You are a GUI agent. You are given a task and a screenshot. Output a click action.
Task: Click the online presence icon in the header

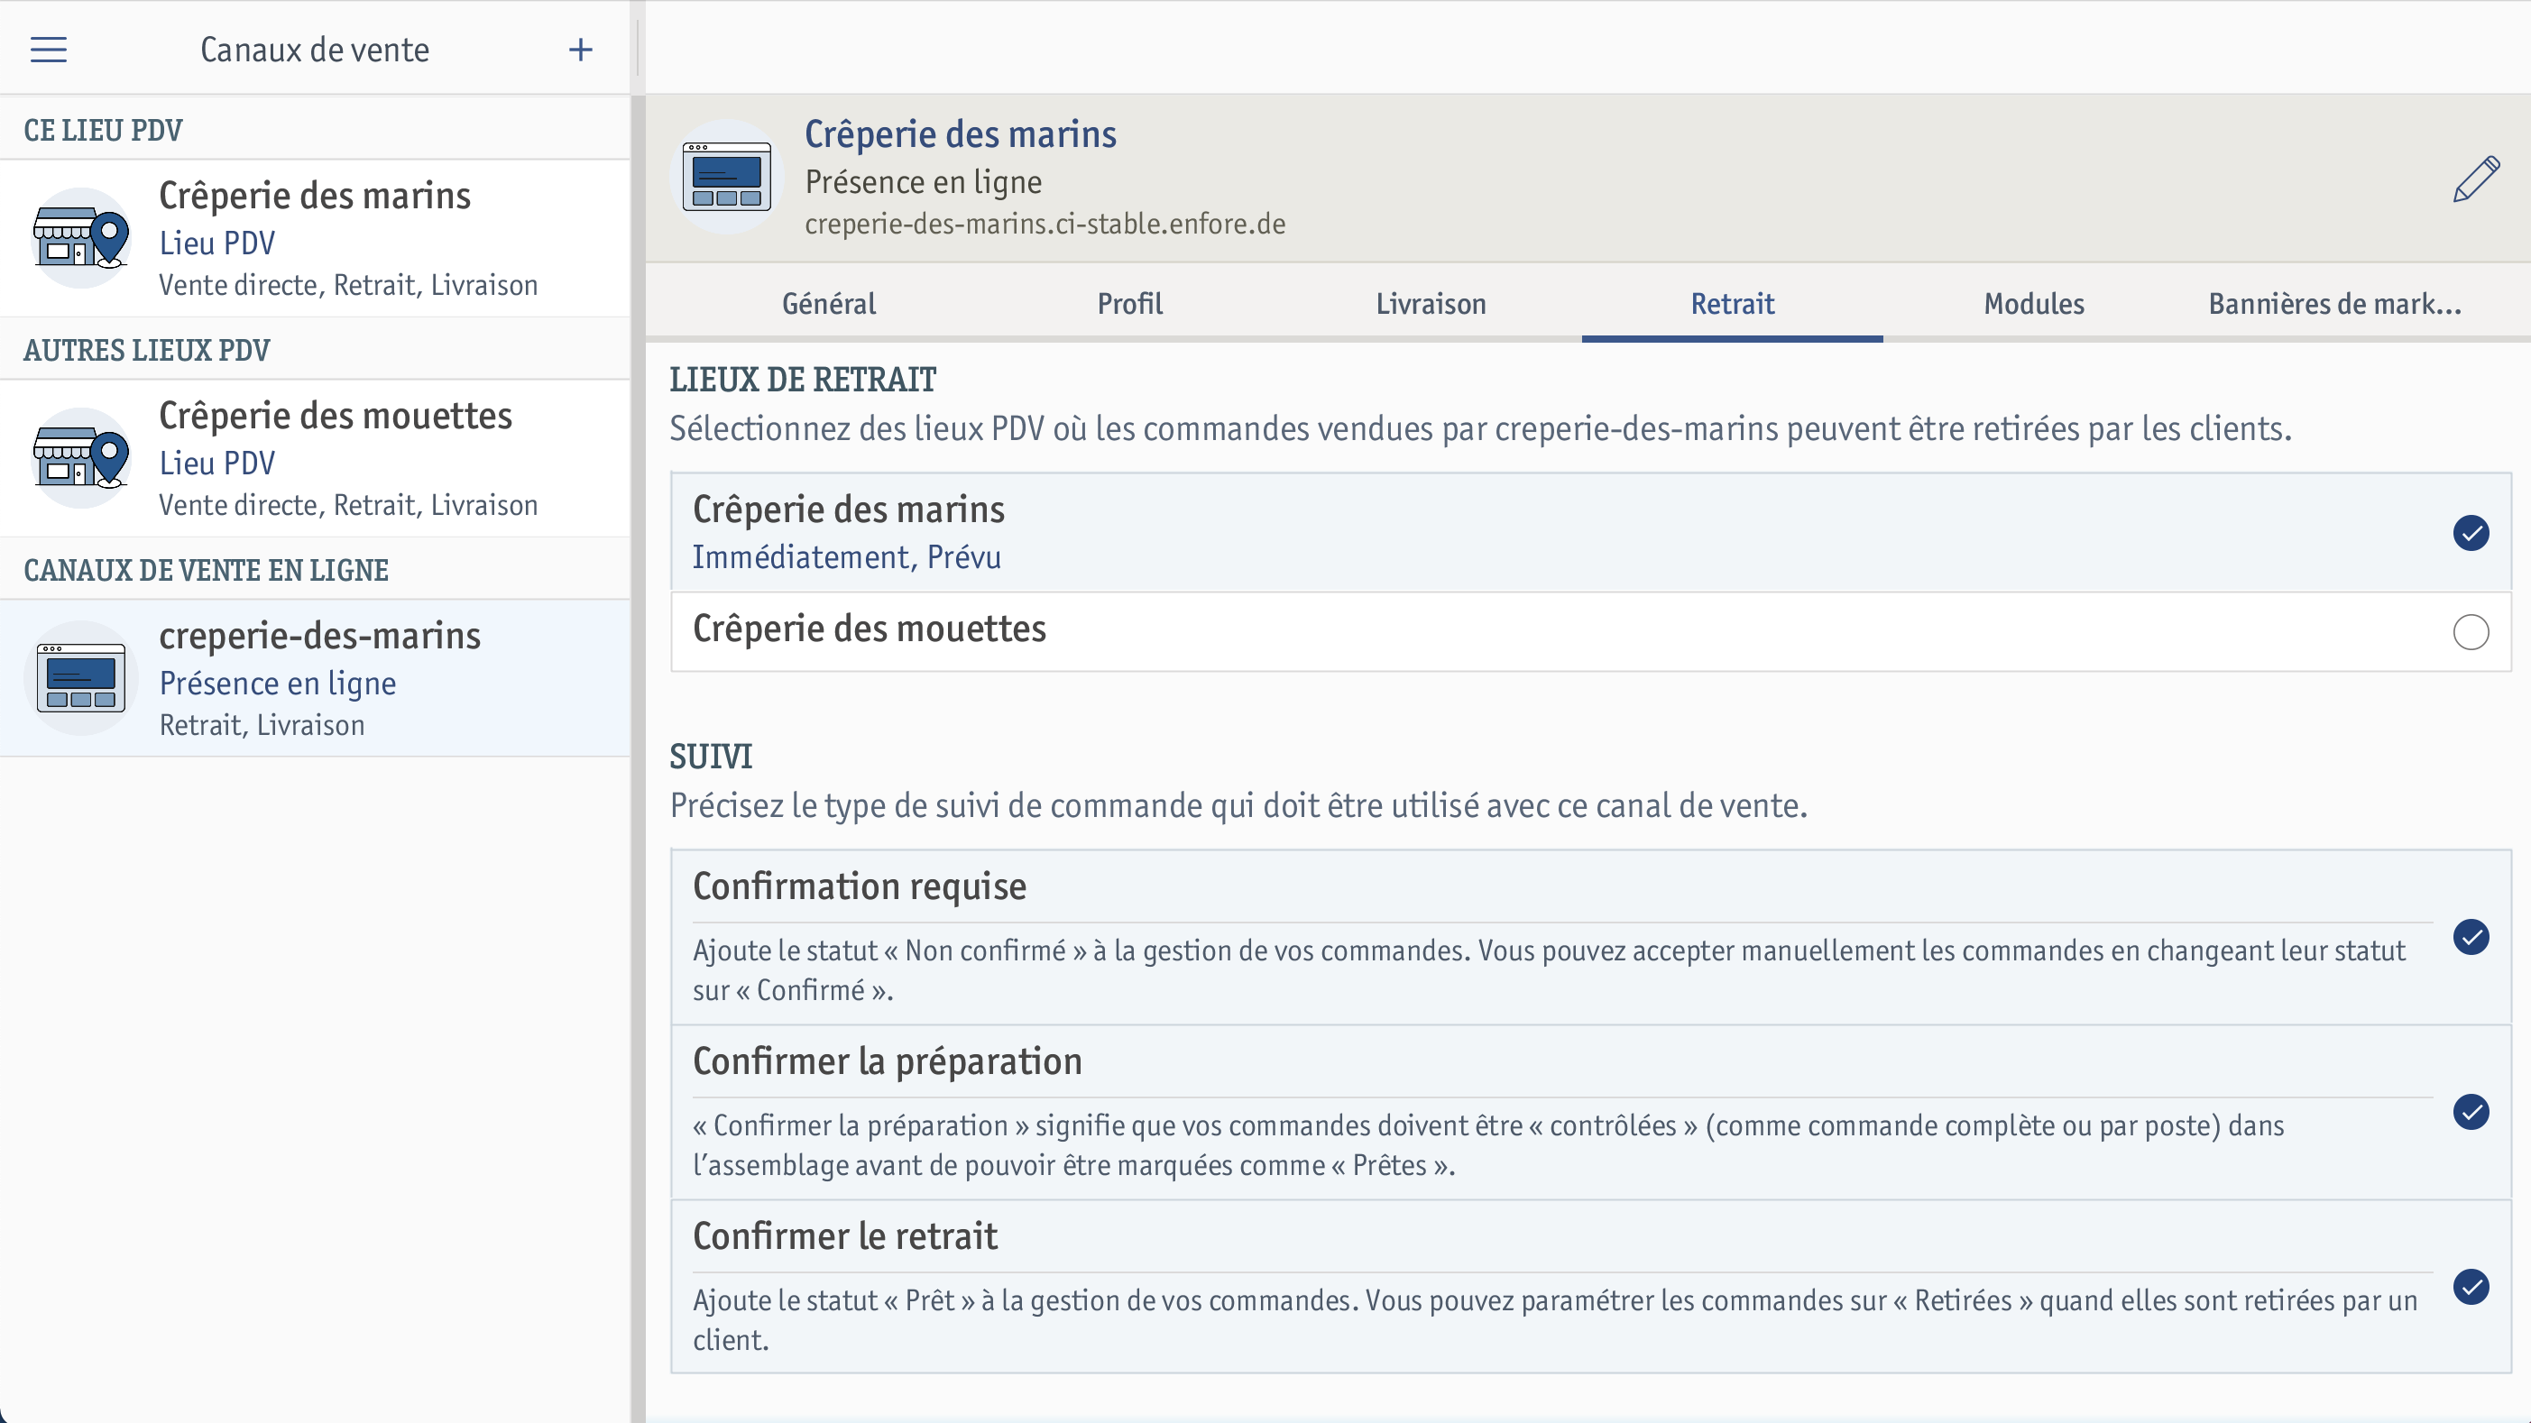point(727,178)
